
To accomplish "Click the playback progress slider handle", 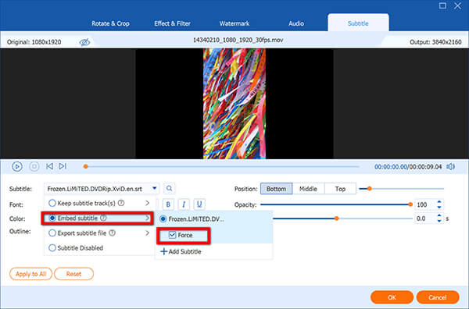I will pos(85,166).
